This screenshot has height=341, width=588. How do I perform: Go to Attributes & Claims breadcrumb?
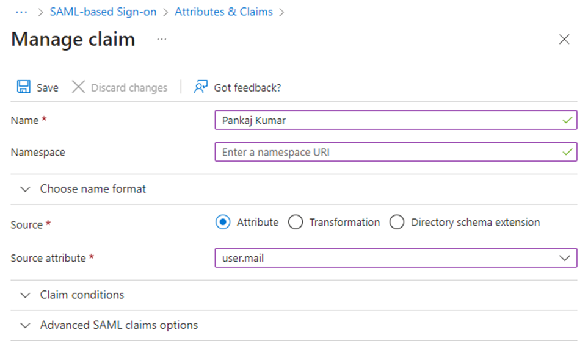coord(223,12)
